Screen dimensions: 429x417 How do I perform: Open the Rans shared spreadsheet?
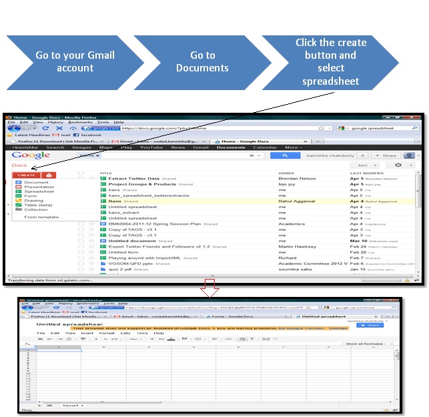click(x=115, y=201)
